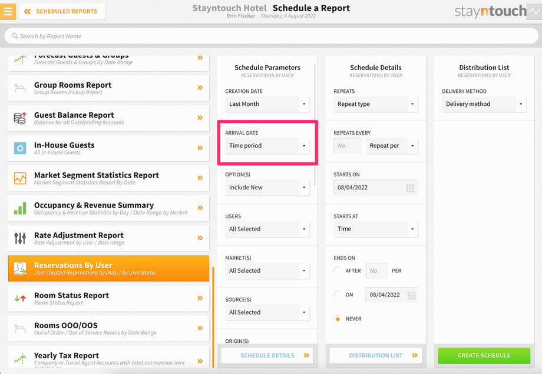Image resolution: width=542 pixels, height=374 pixels.
Task: Click the Ends On date field
Action: pyautogui.click(x=392, y=295)
